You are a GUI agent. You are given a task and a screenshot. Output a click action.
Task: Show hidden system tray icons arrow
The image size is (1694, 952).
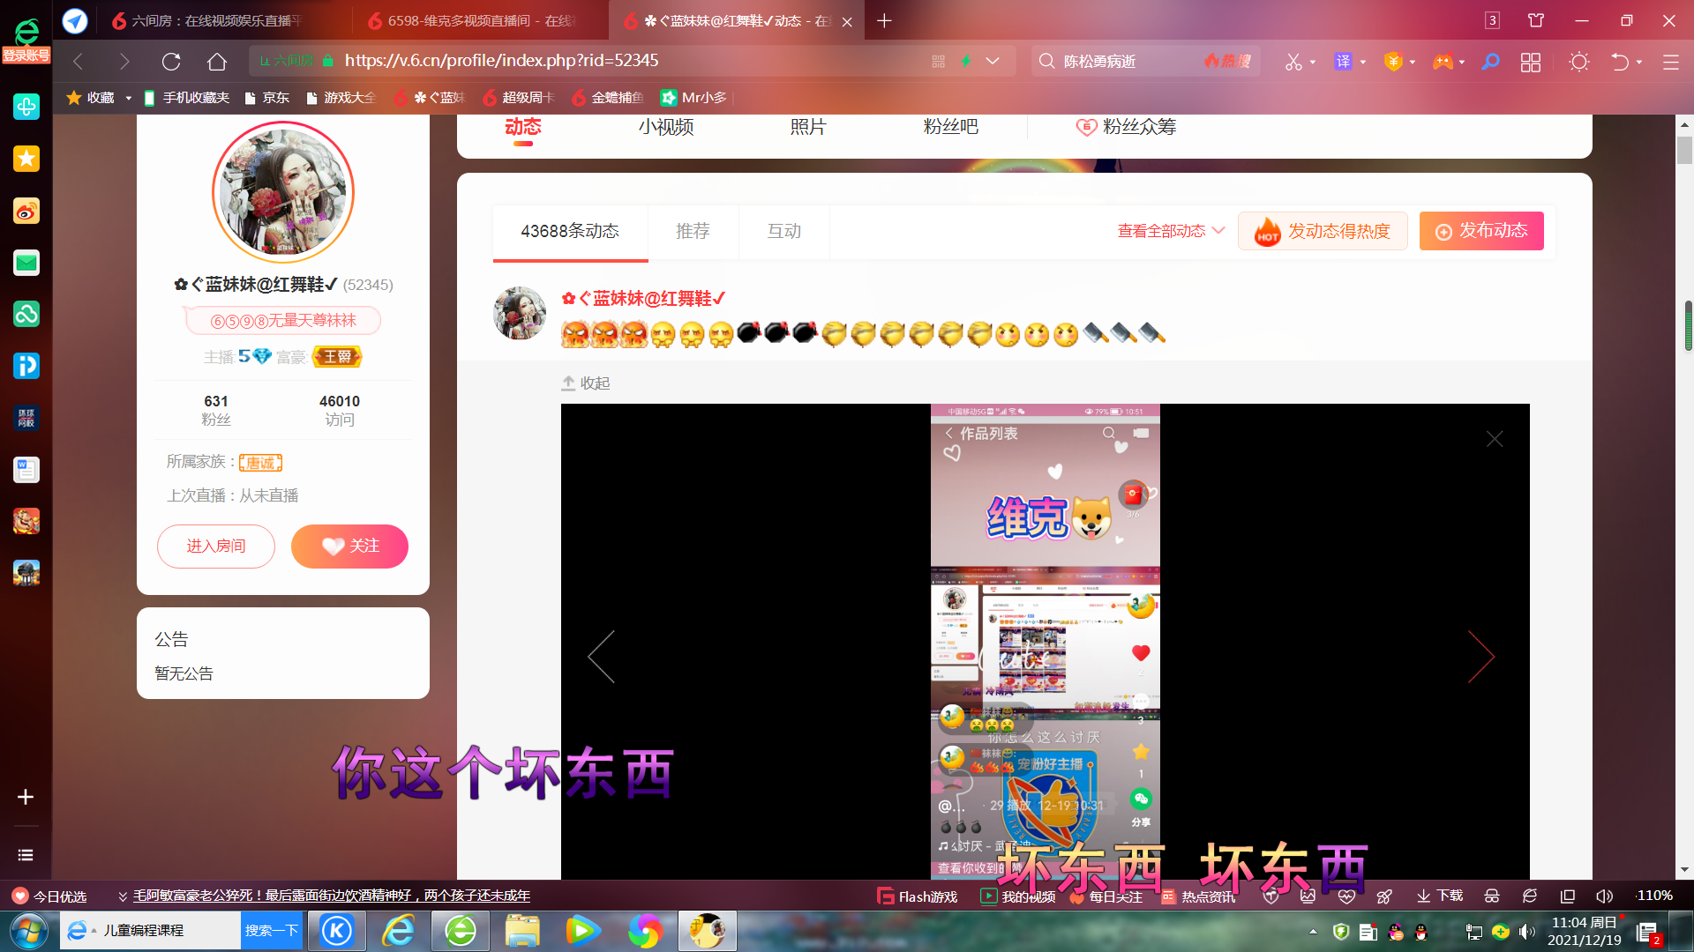[x=1313, y=931]
